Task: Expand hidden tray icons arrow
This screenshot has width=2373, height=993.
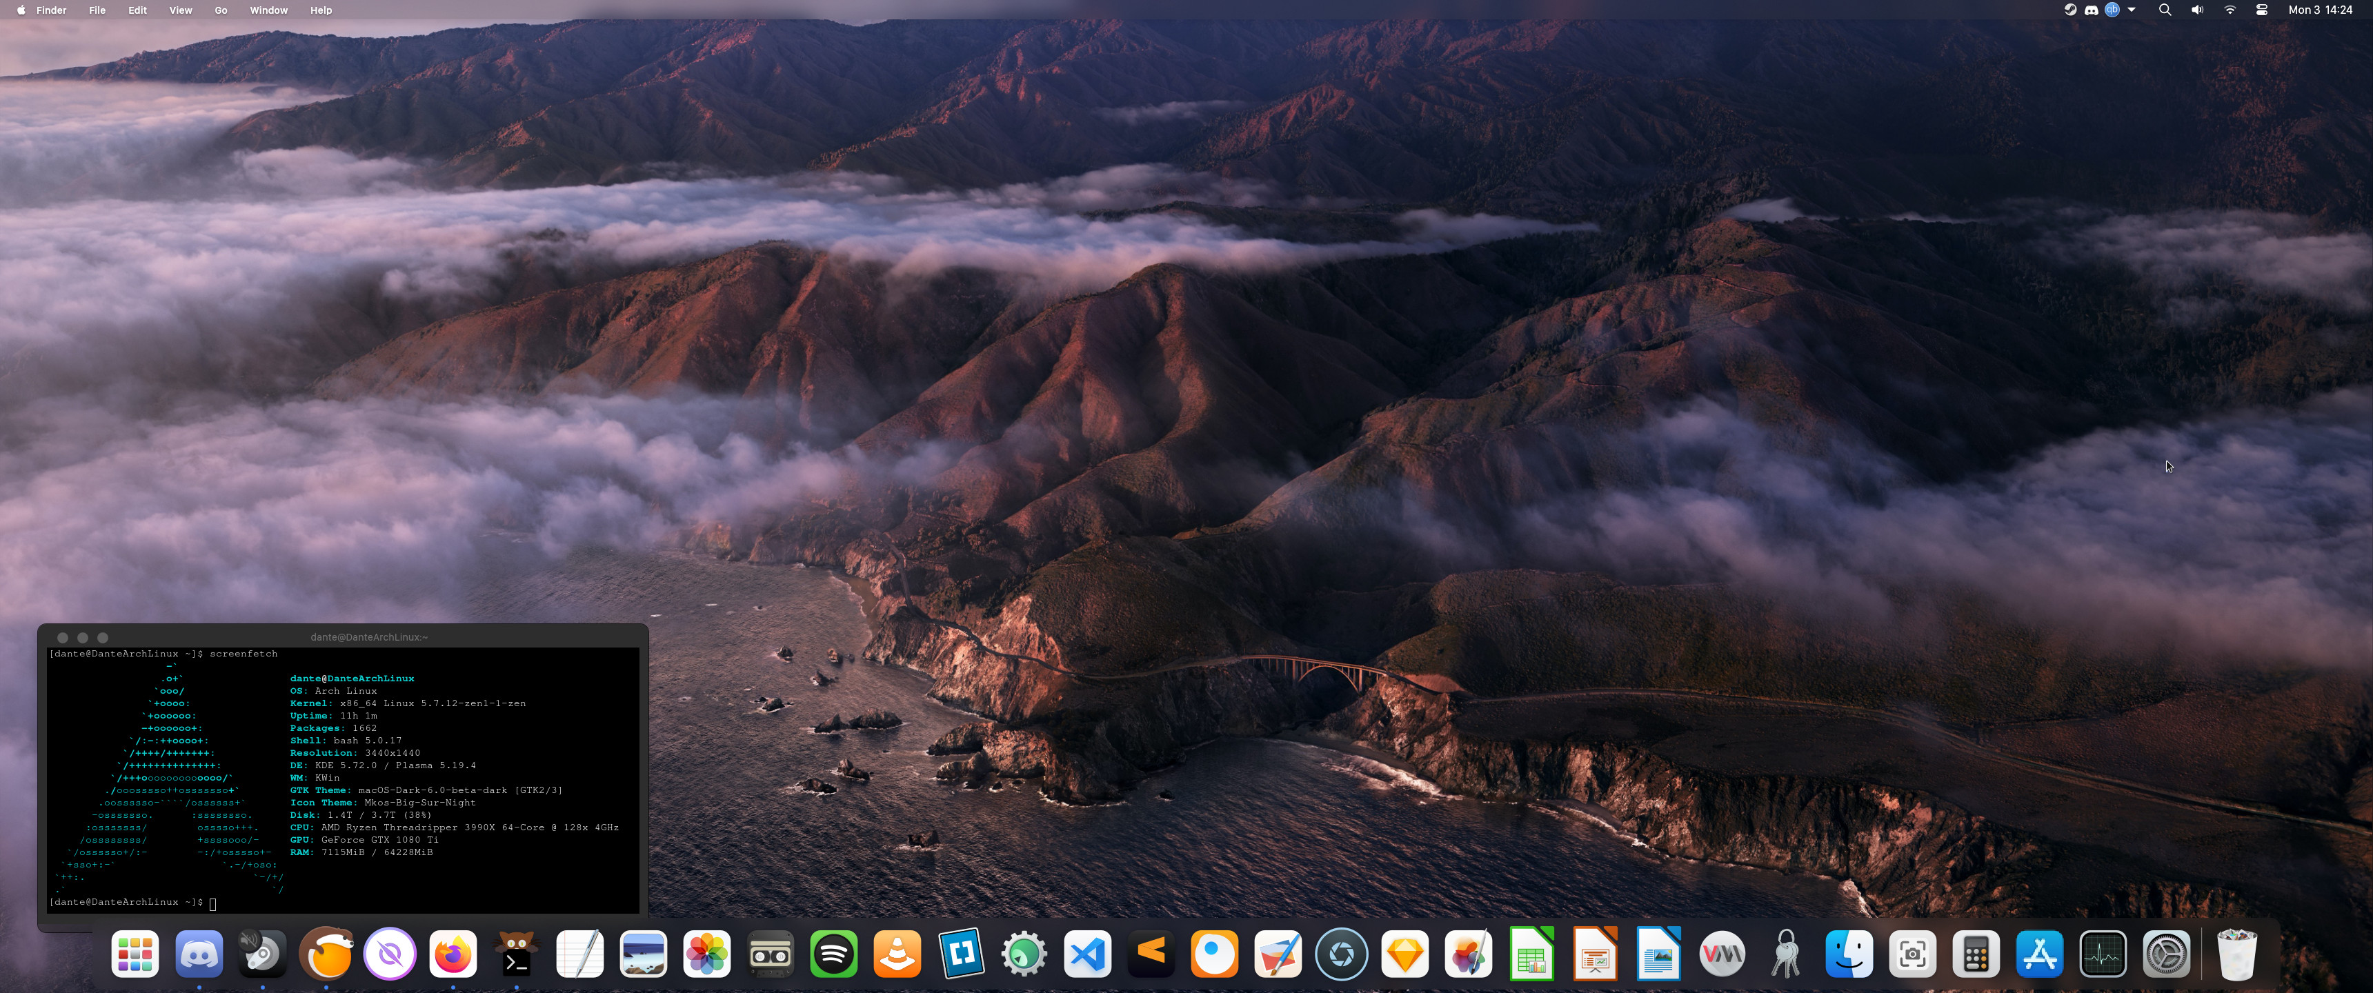Action: (x=2132, y=10)
